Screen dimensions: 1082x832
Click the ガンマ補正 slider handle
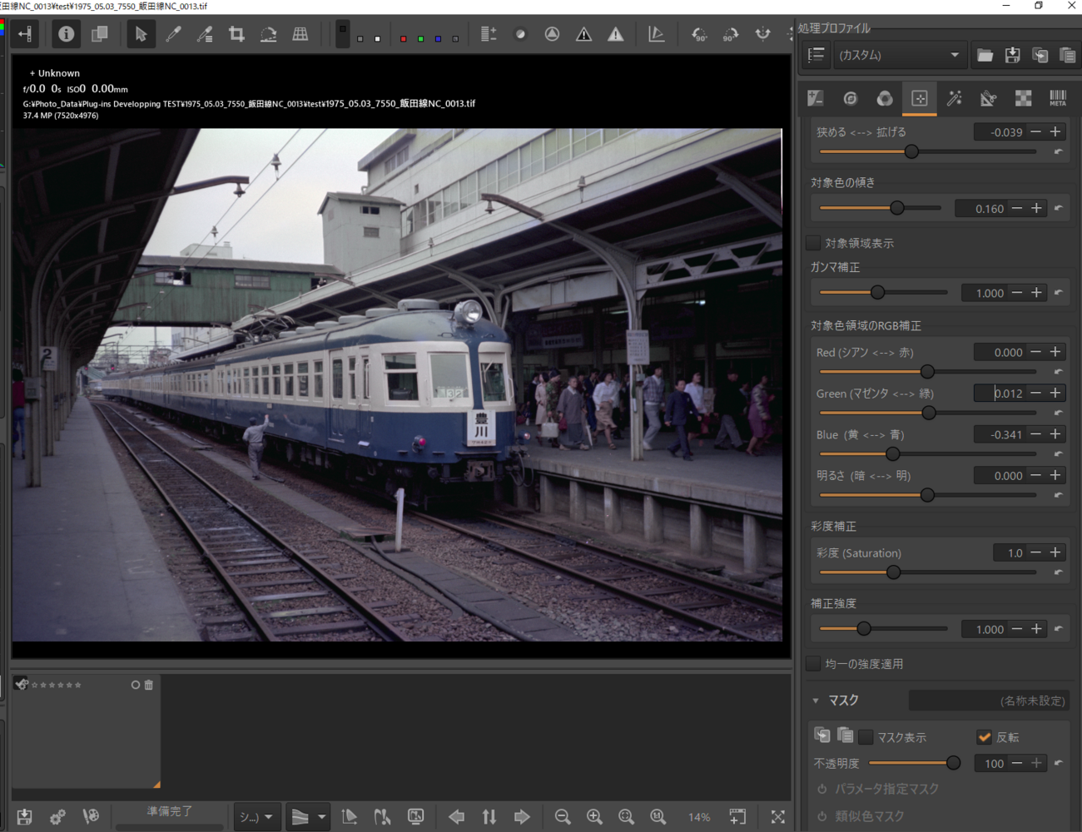[x=877, y=292]
